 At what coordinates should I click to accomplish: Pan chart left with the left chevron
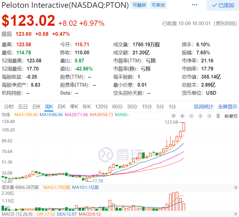pyautogui.click(x=200, y=116)
